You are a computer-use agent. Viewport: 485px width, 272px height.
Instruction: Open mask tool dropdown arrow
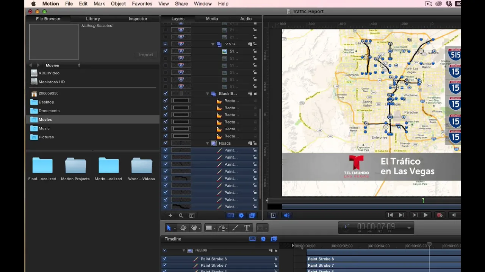tap(266, 229)
